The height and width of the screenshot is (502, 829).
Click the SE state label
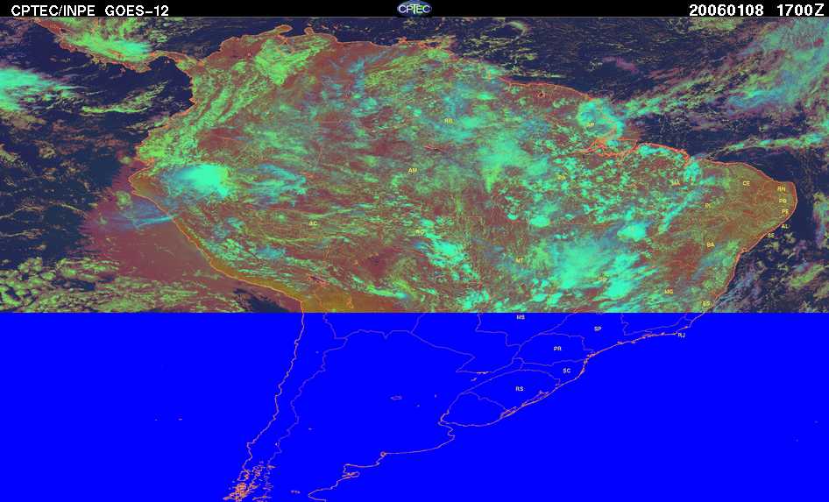[x=771, y=235]
